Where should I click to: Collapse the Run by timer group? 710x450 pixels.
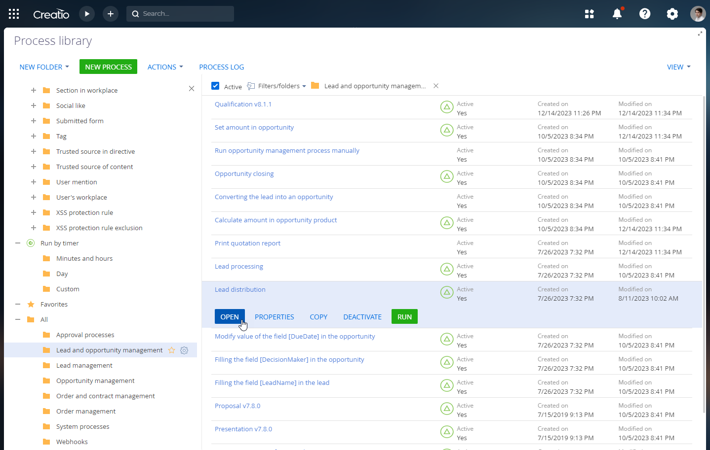click(x=18, y=243)
